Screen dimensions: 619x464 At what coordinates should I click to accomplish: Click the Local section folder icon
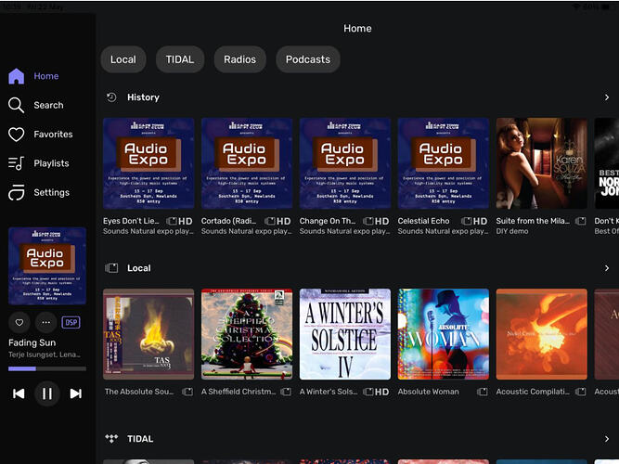(x=111, y=268)
